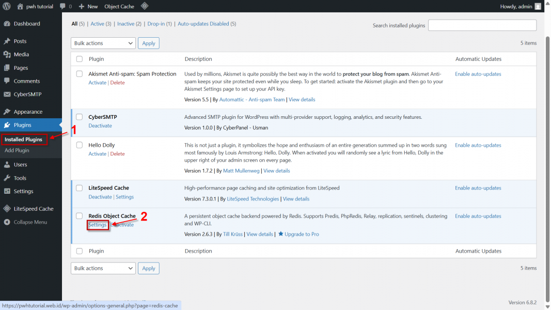Viewport: 551px width, 310px height.
Task: Click the Users person icon
Action: [x=7, y=164]
